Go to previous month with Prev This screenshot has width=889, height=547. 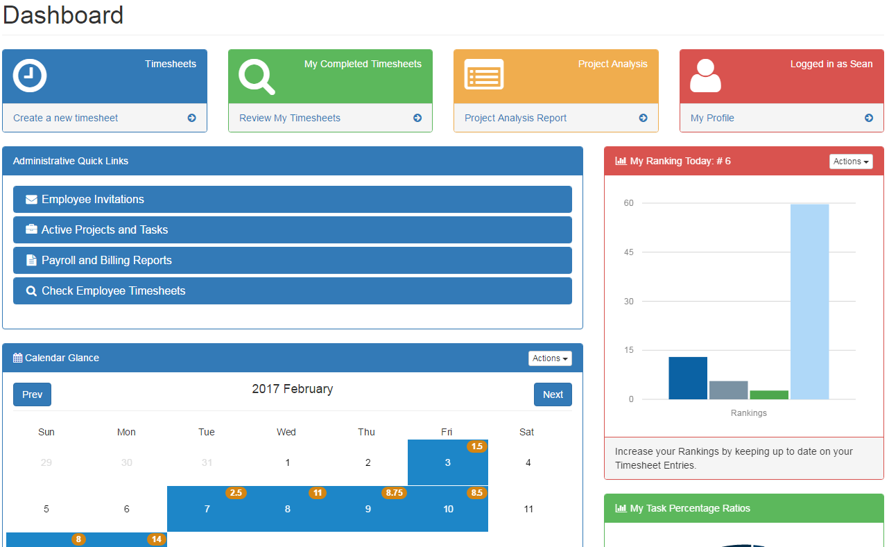32,394
